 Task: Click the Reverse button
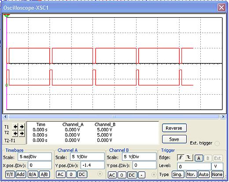coord(174,128)
